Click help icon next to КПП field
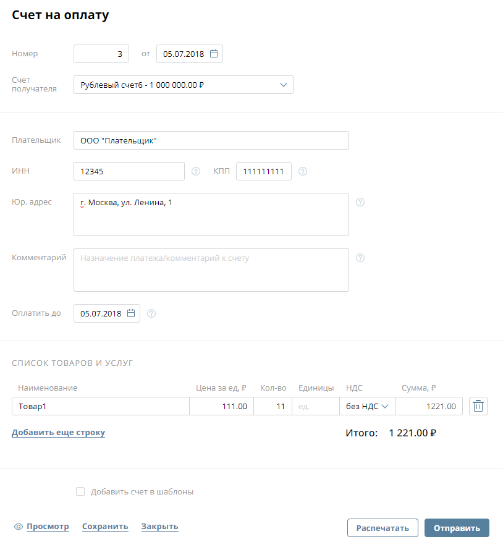This screenshot has height=547, width=503. [x=303, y=171]
